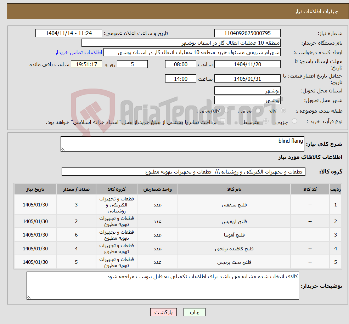The height and width of the screenshot is (324, 349).
Task: Click quantity 3 in فلنج سقفی row
Action: click(76, 205)
